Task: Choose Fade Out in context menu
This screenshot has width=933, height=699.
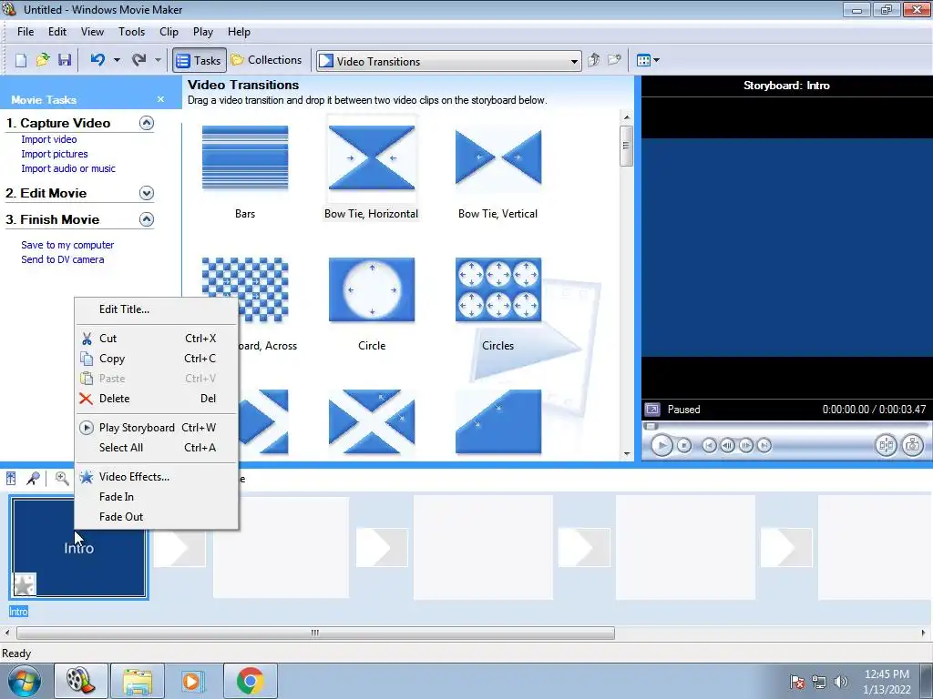Action: click(157, 517)
